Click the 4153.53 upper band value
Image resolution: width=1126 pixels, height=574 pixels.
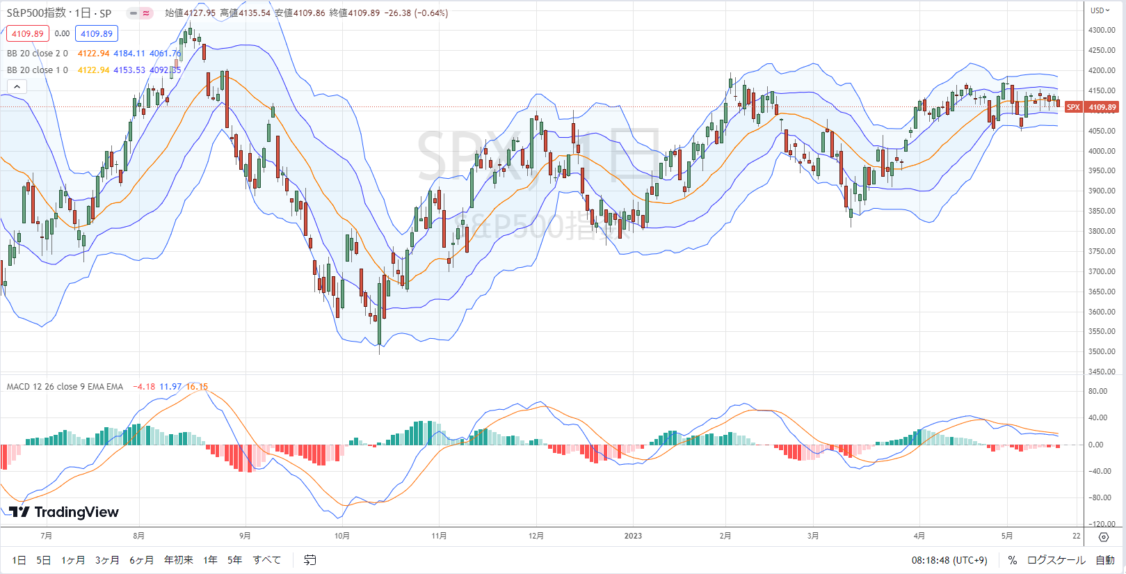click(129, 70)
